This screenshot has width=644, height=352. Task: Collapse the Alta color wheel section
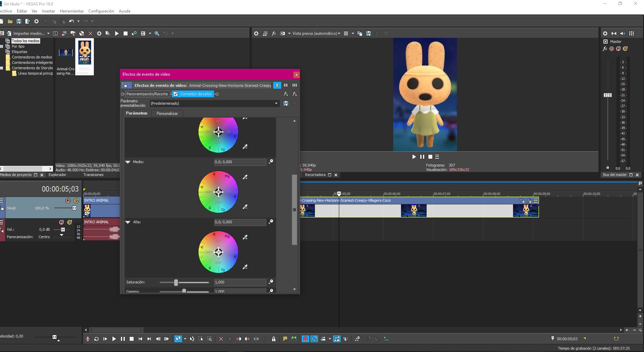(x=128, y=222)
